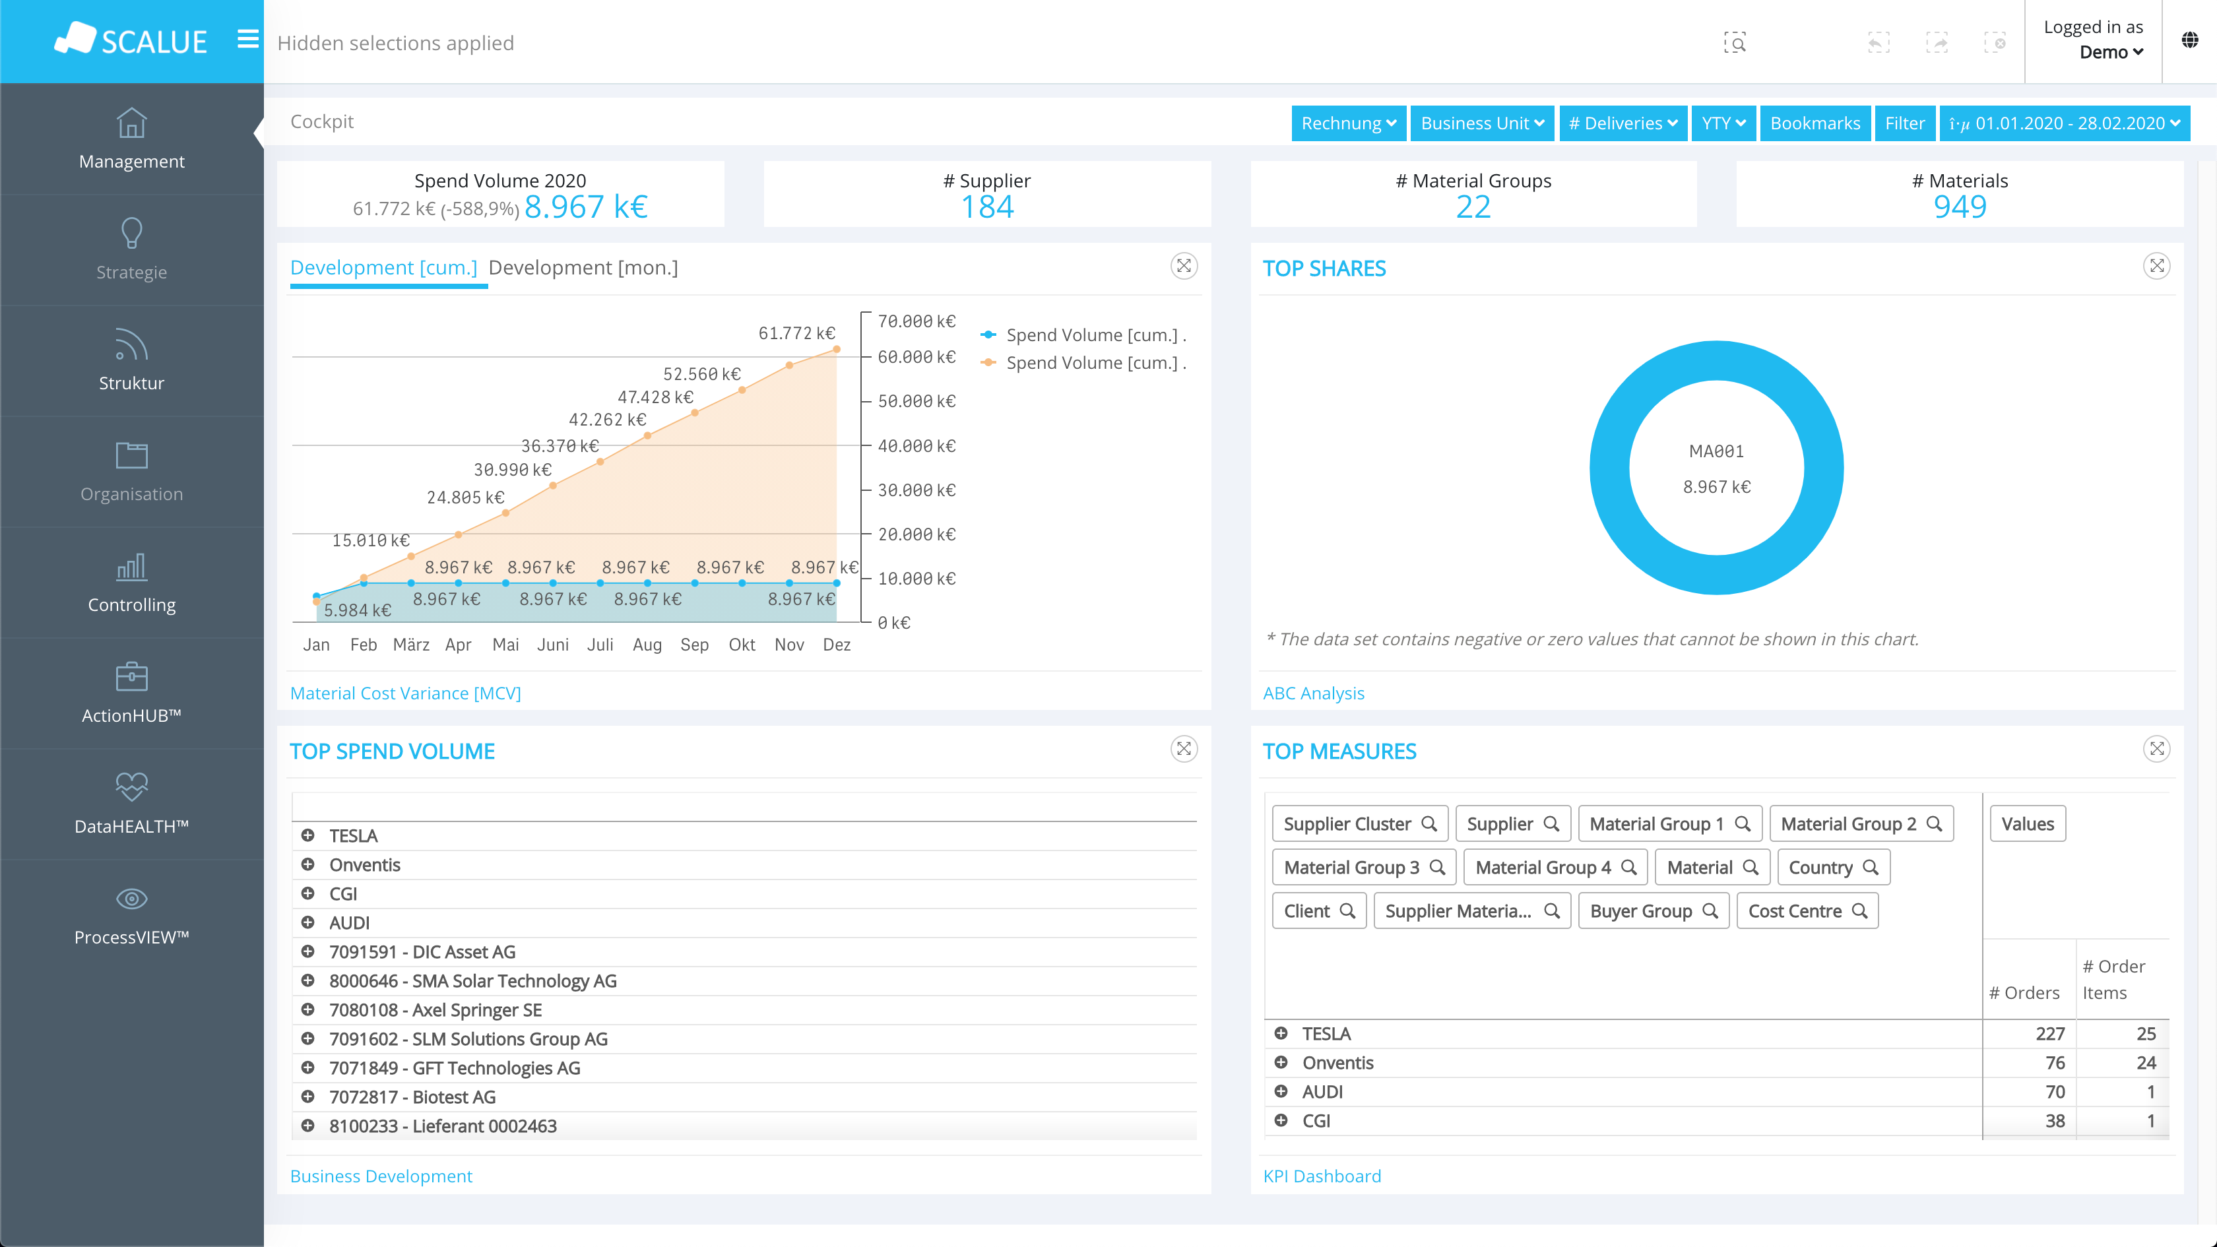Screen dimensions: 2217x1247
Task: Open the Controlling bar chart section
Action: [x=132, y=566]
